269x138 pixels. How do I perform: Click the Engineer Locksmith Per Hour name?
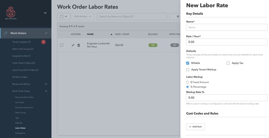[x=98, y=45]
